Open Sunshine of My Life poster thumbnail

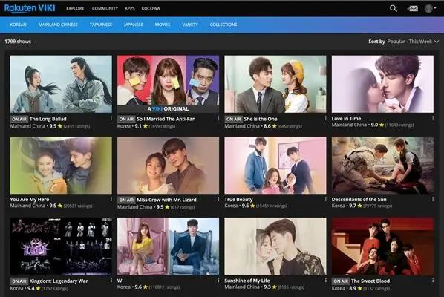(275, 246)
